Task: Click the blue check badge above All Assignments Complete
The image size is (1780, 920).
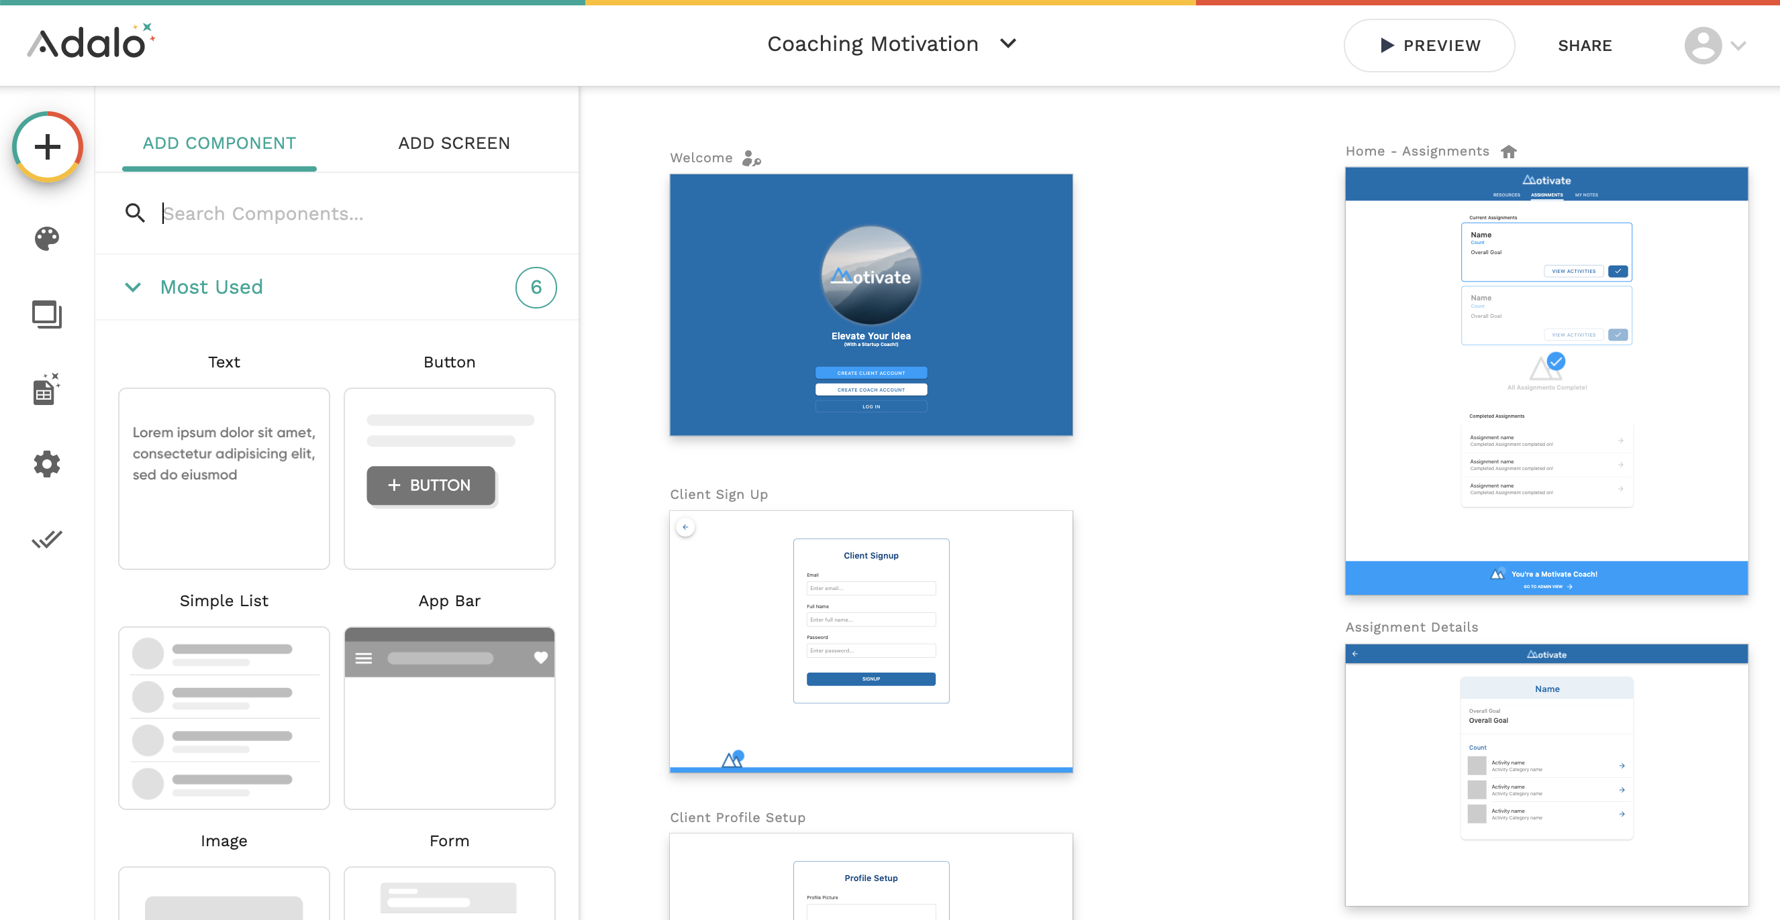Action: (x=1556, y=361)
